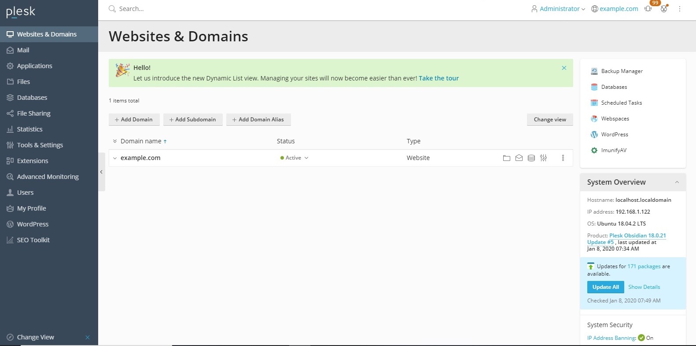The width and height of the screenshot is (696, 346).
Task: Click the Update All button
Action: coord(605,287)
